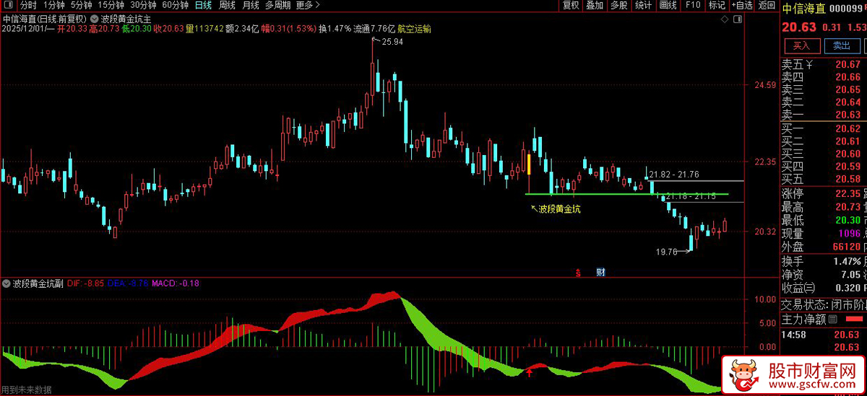This screenshot has width=867, height=396.
Task: Click the 卖五 price 20.67
Action: (847, 64)
